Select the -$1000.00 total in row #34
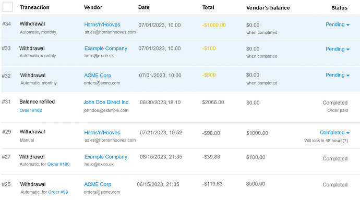This screenshot has width=360, height=201. [x=214, y=25]
